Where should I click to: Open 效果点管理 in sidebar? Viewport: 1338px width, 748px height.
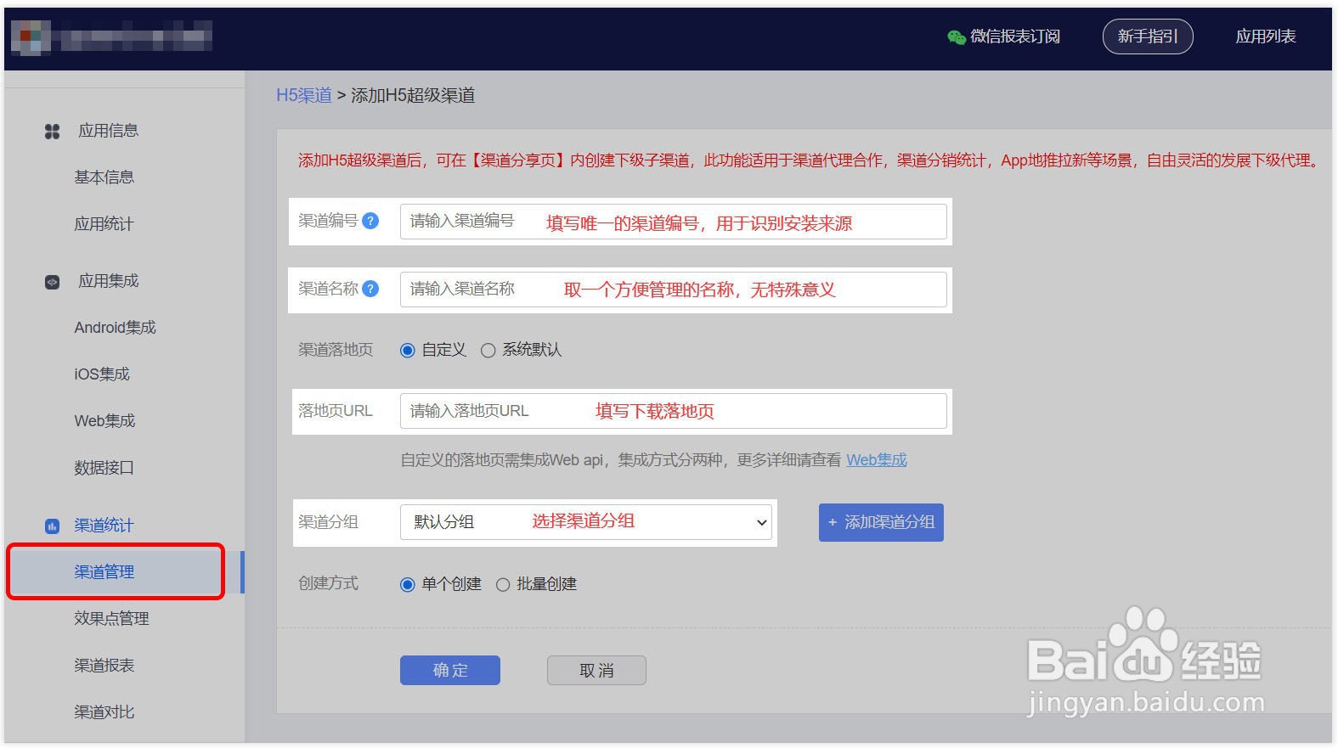111,619
